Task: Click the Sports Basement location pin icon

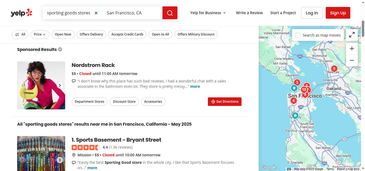Action: click(74, 155)
